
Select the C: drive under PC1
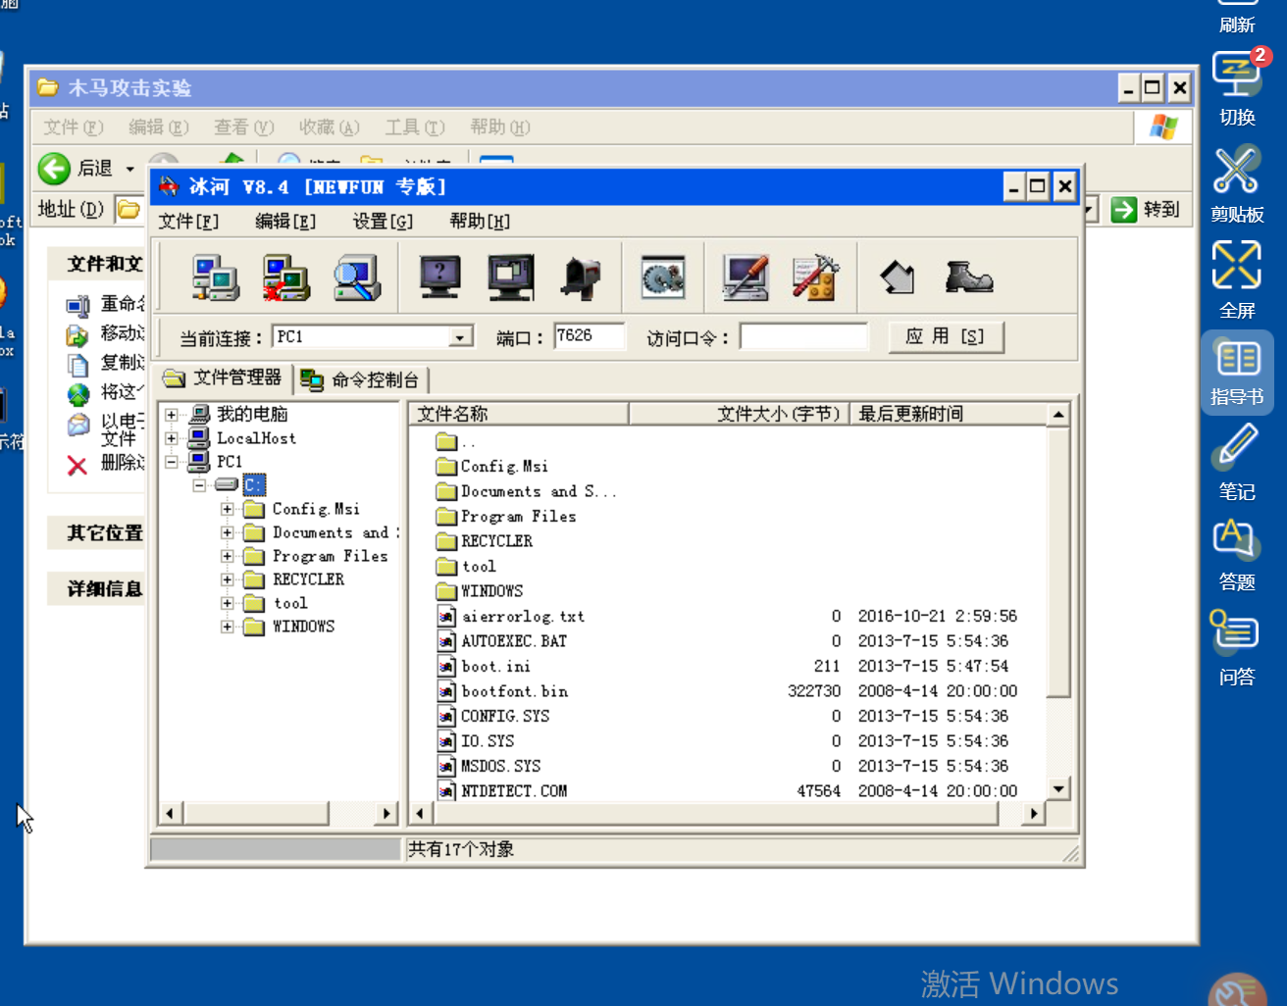tap(254, 484)
